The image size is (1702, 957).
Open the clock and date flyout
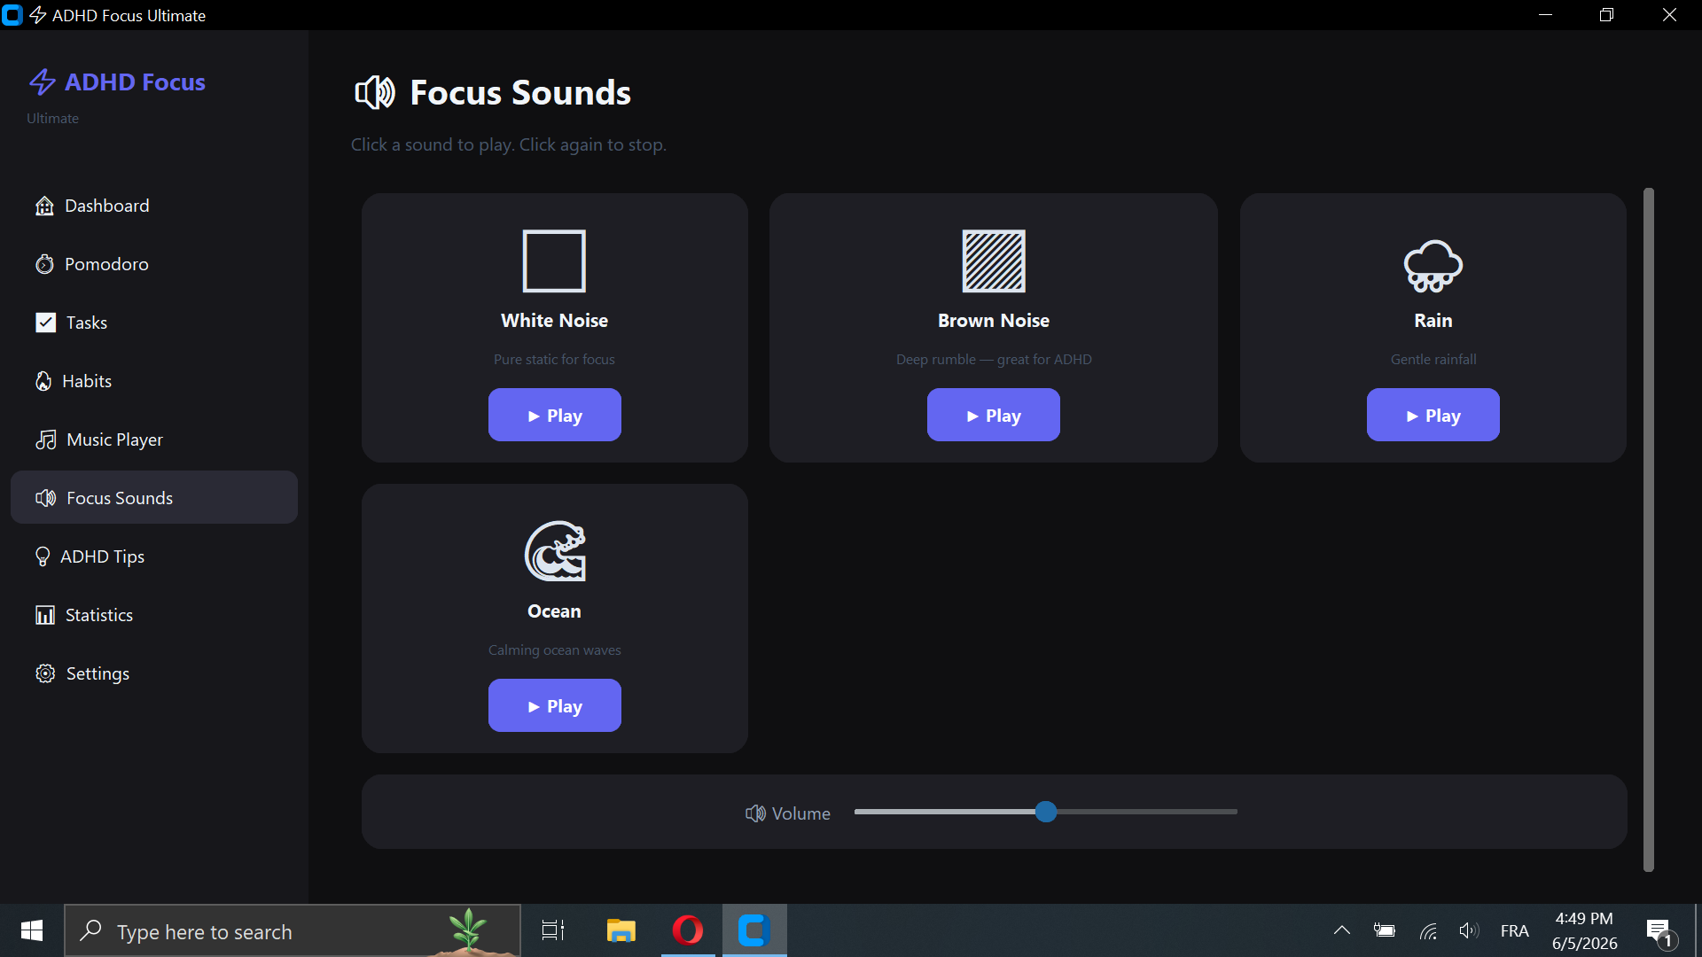pyautogui.click(x=1584, y=930)
